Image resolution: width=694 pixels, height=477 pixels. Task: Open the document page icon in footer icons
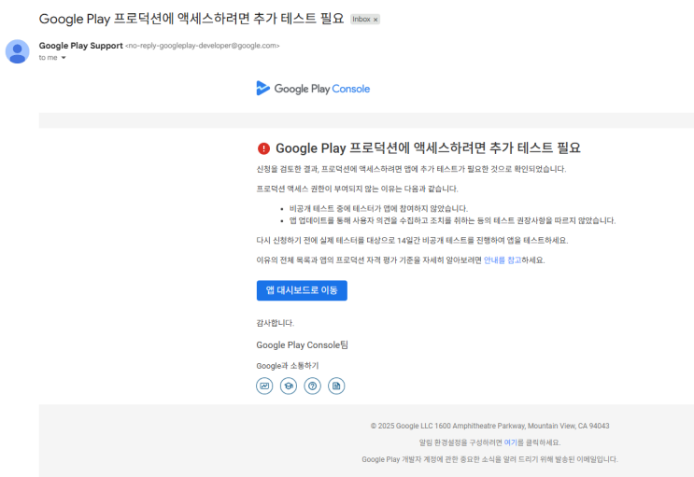pyautogui.click(x=336, y=386)
